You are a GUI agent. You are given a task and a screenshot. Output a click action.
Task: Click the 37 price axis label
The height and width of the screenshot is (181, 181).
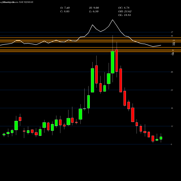(172, 32)
